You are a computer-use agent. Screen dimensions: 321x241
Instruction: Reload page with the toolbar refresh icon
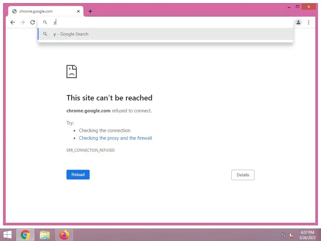(x=33, y=22)
